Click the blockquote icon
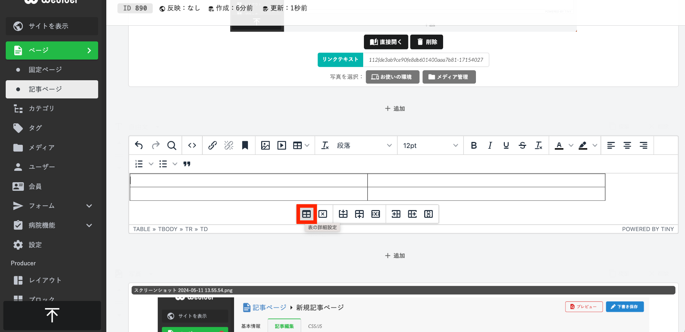 pyautogui.click(x=187, y=164)
